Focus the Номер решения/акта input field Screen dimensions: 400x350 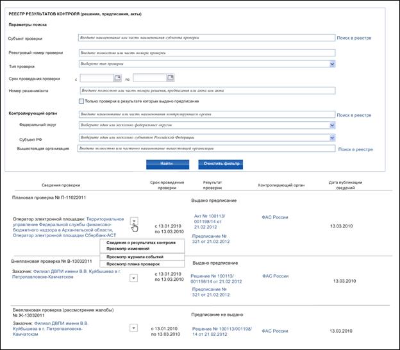tap(208, 90)
